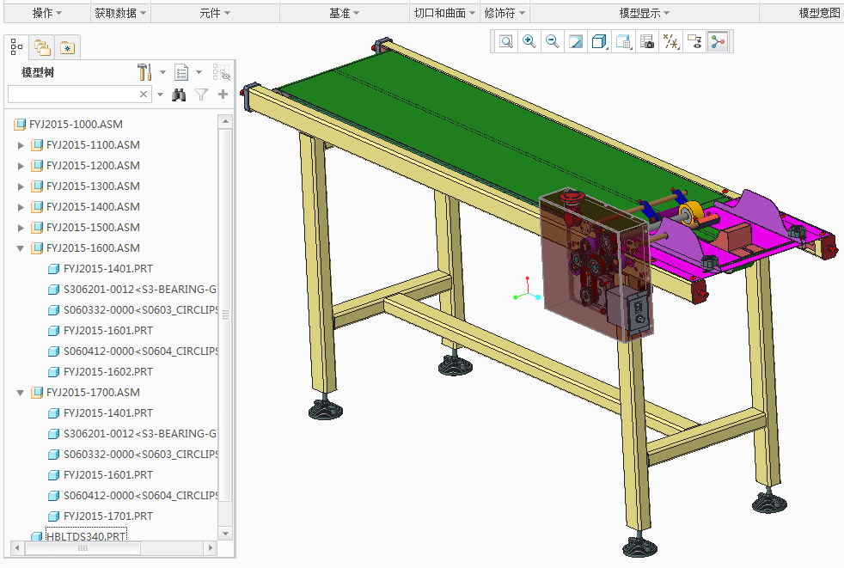Open the view manager camera icon

(647, 41)
